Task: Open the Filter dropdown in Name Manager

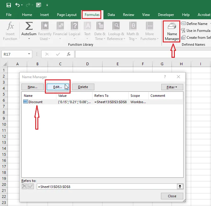Action: [172, 87]
